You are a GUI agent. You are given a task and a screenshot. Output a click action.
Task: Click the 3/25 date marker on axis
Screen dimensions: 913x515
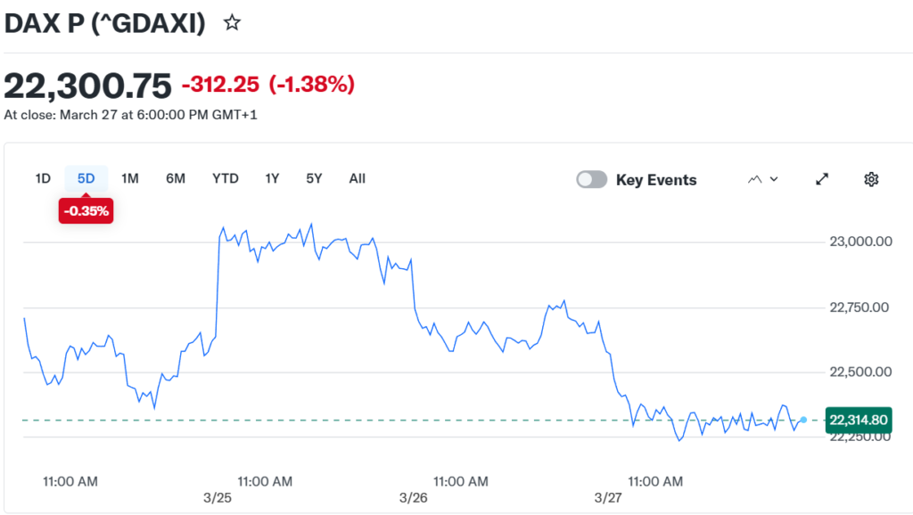click(x=217, y=496)
